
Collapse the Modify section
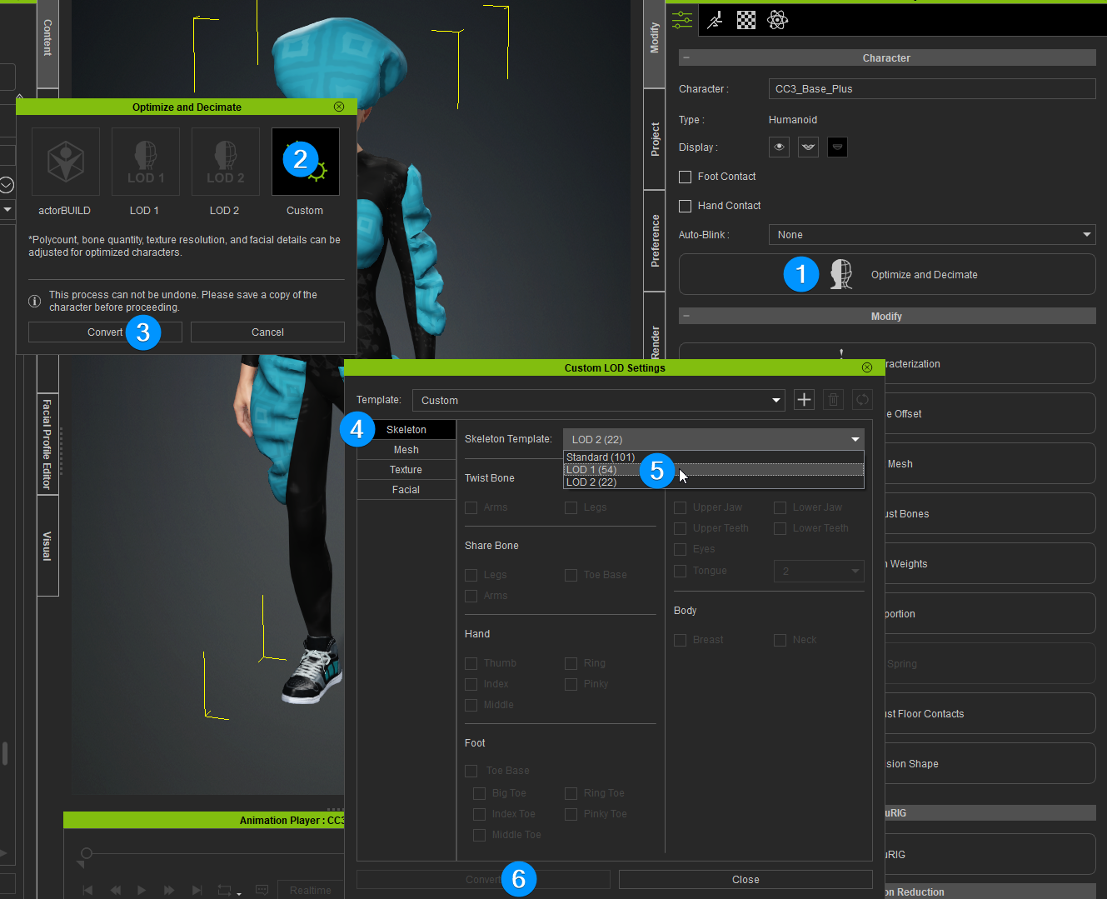pyautogui.click(x=686, y=316)
